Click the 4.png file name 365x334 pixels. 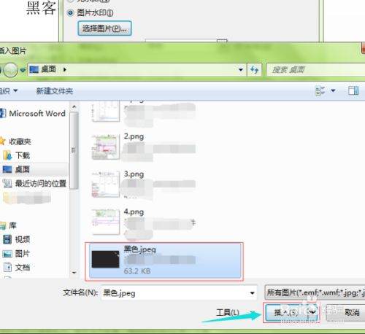pos(134,212)
